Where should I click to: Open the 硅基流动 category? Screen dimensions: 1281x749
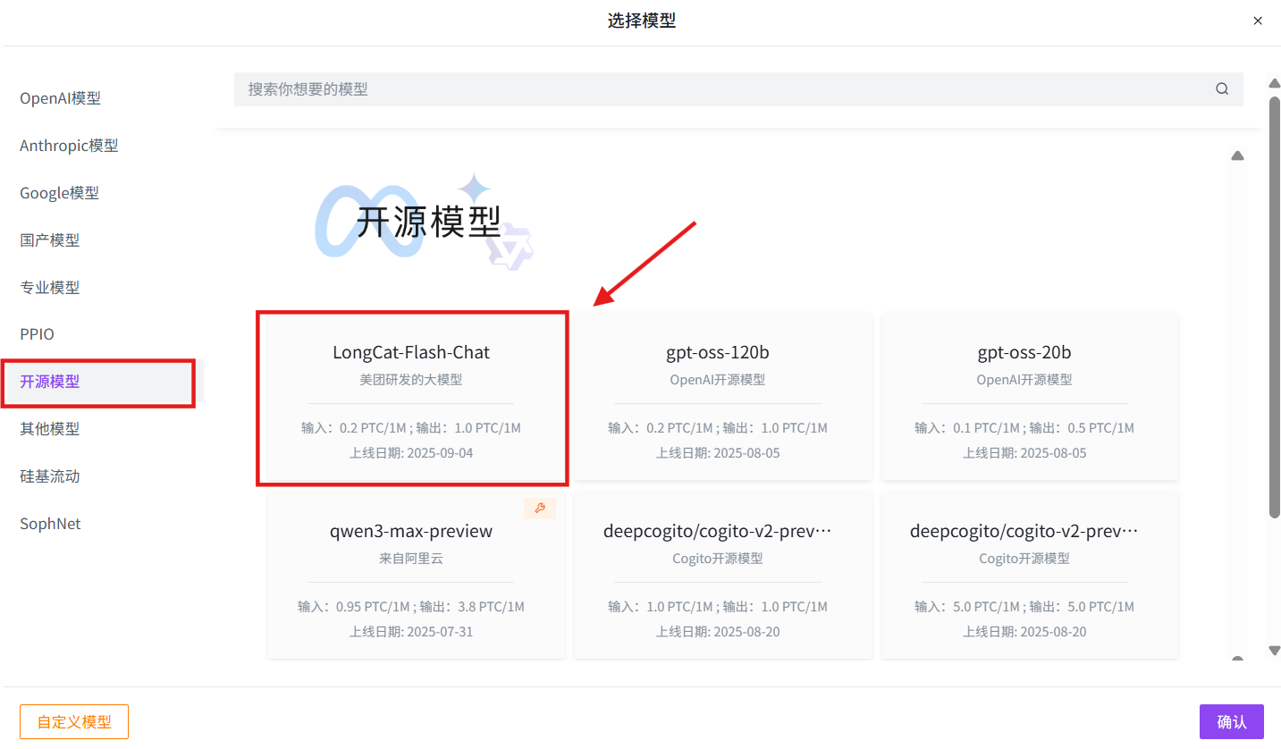49,476
